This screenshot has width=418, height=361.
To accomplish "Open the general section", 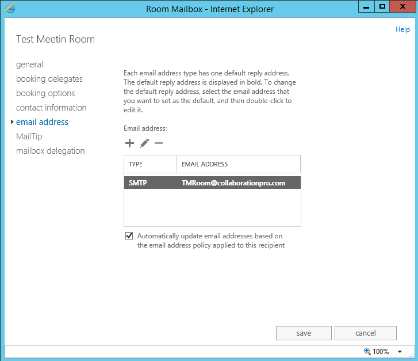I will pos(29,64).
